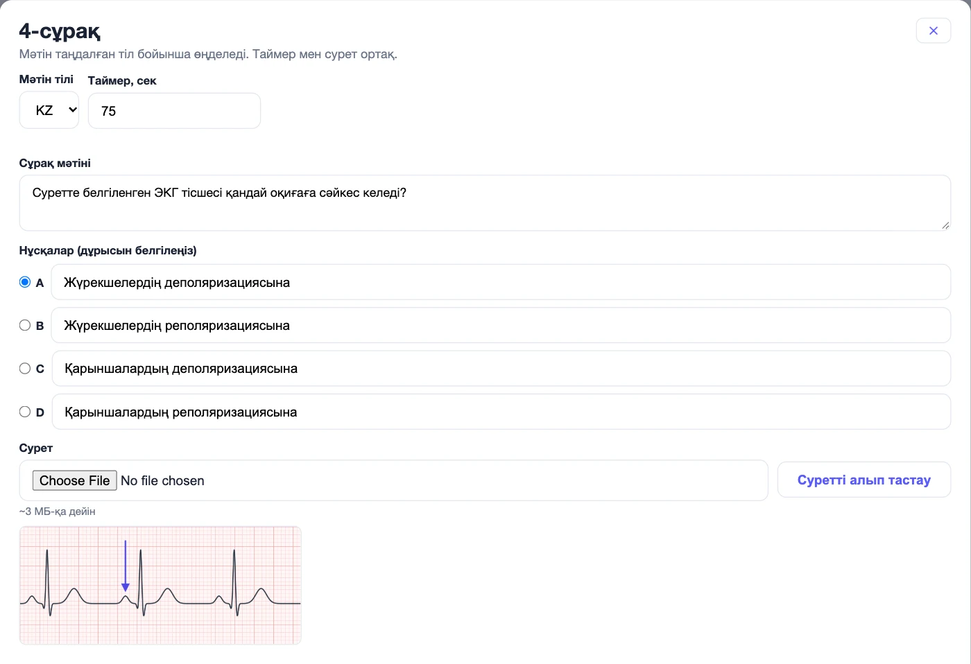Click the 'Сұрақ мәтіні' label
This screenshot has width=971, height=664.
[x=55, y=164]
